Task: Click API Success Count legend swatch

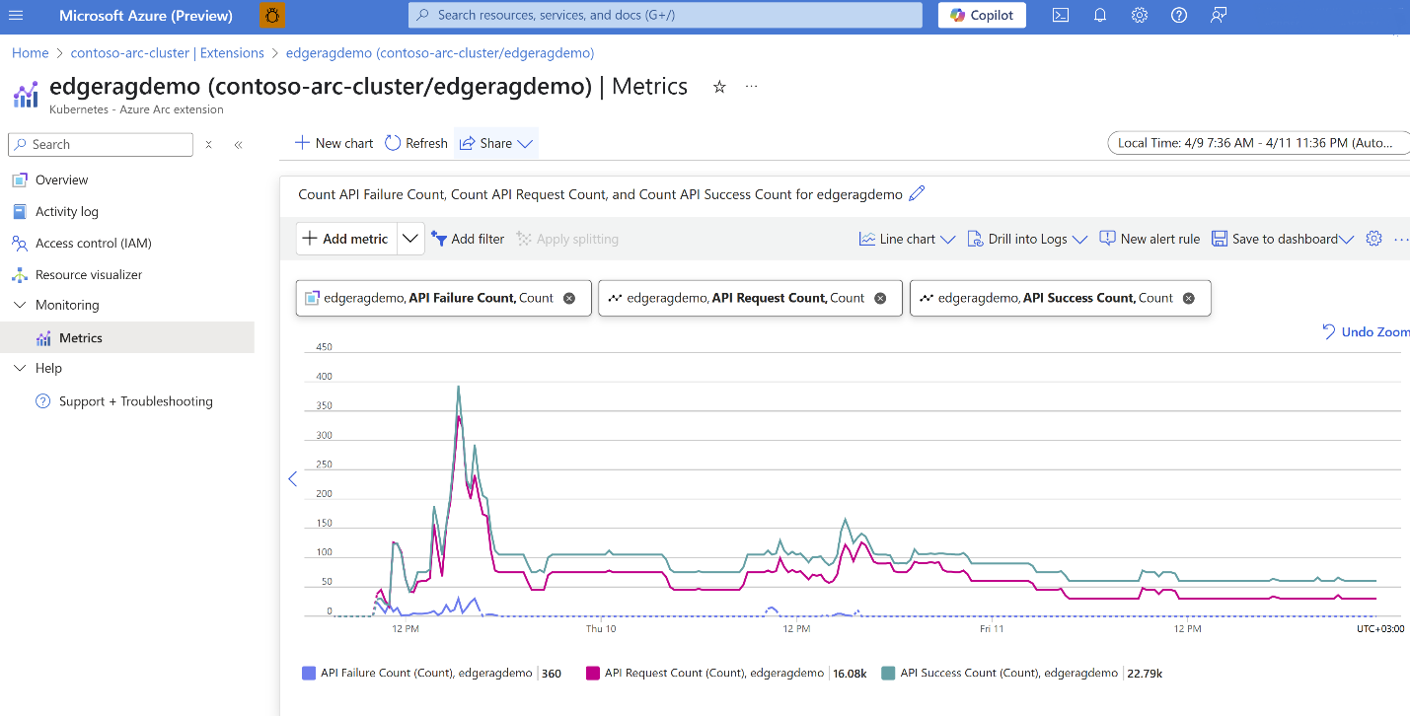Action: [888, 674]
